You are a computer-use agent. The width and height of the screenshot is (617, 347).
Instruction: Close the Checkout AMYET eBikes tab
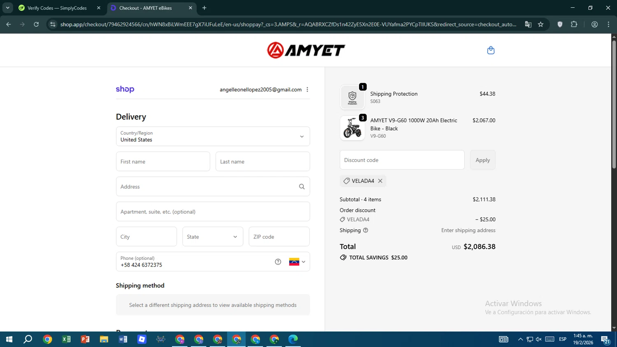[190, 8]
